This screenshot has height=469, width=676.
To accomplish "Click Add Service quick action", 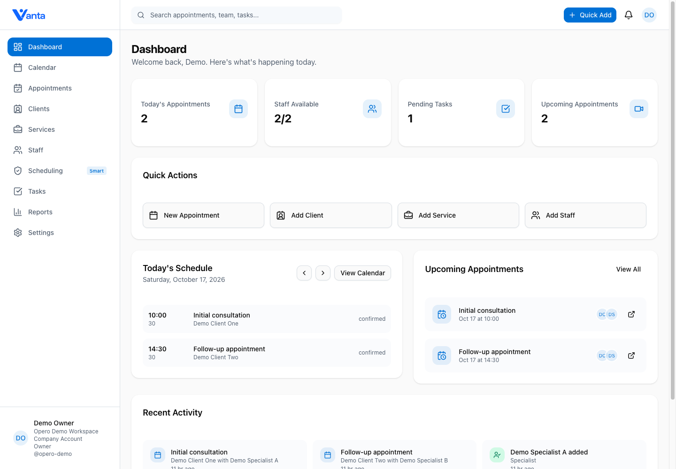I will tap(458, 215).
